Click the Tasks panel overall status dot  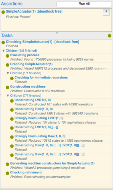pyautogui.click(x=109, y=36)
